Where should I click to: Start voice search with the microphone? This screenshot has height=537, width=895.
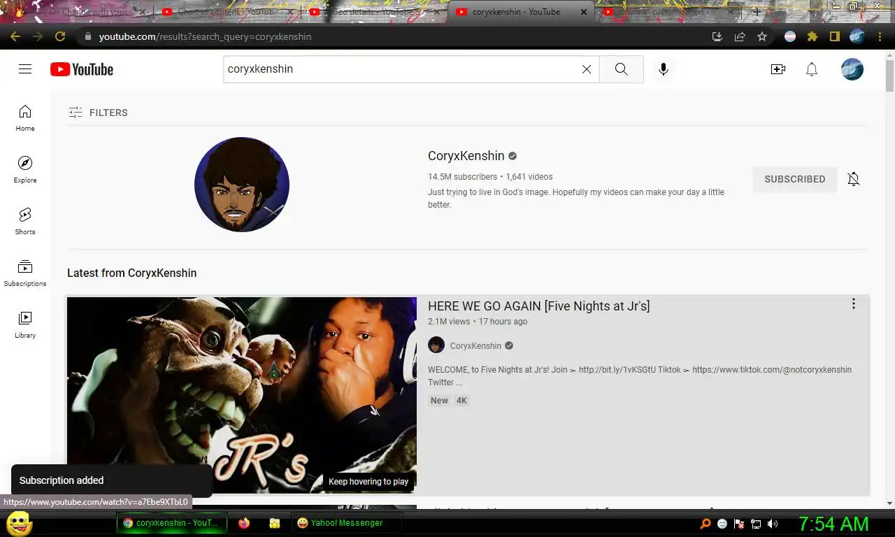(x=664, y=69)
